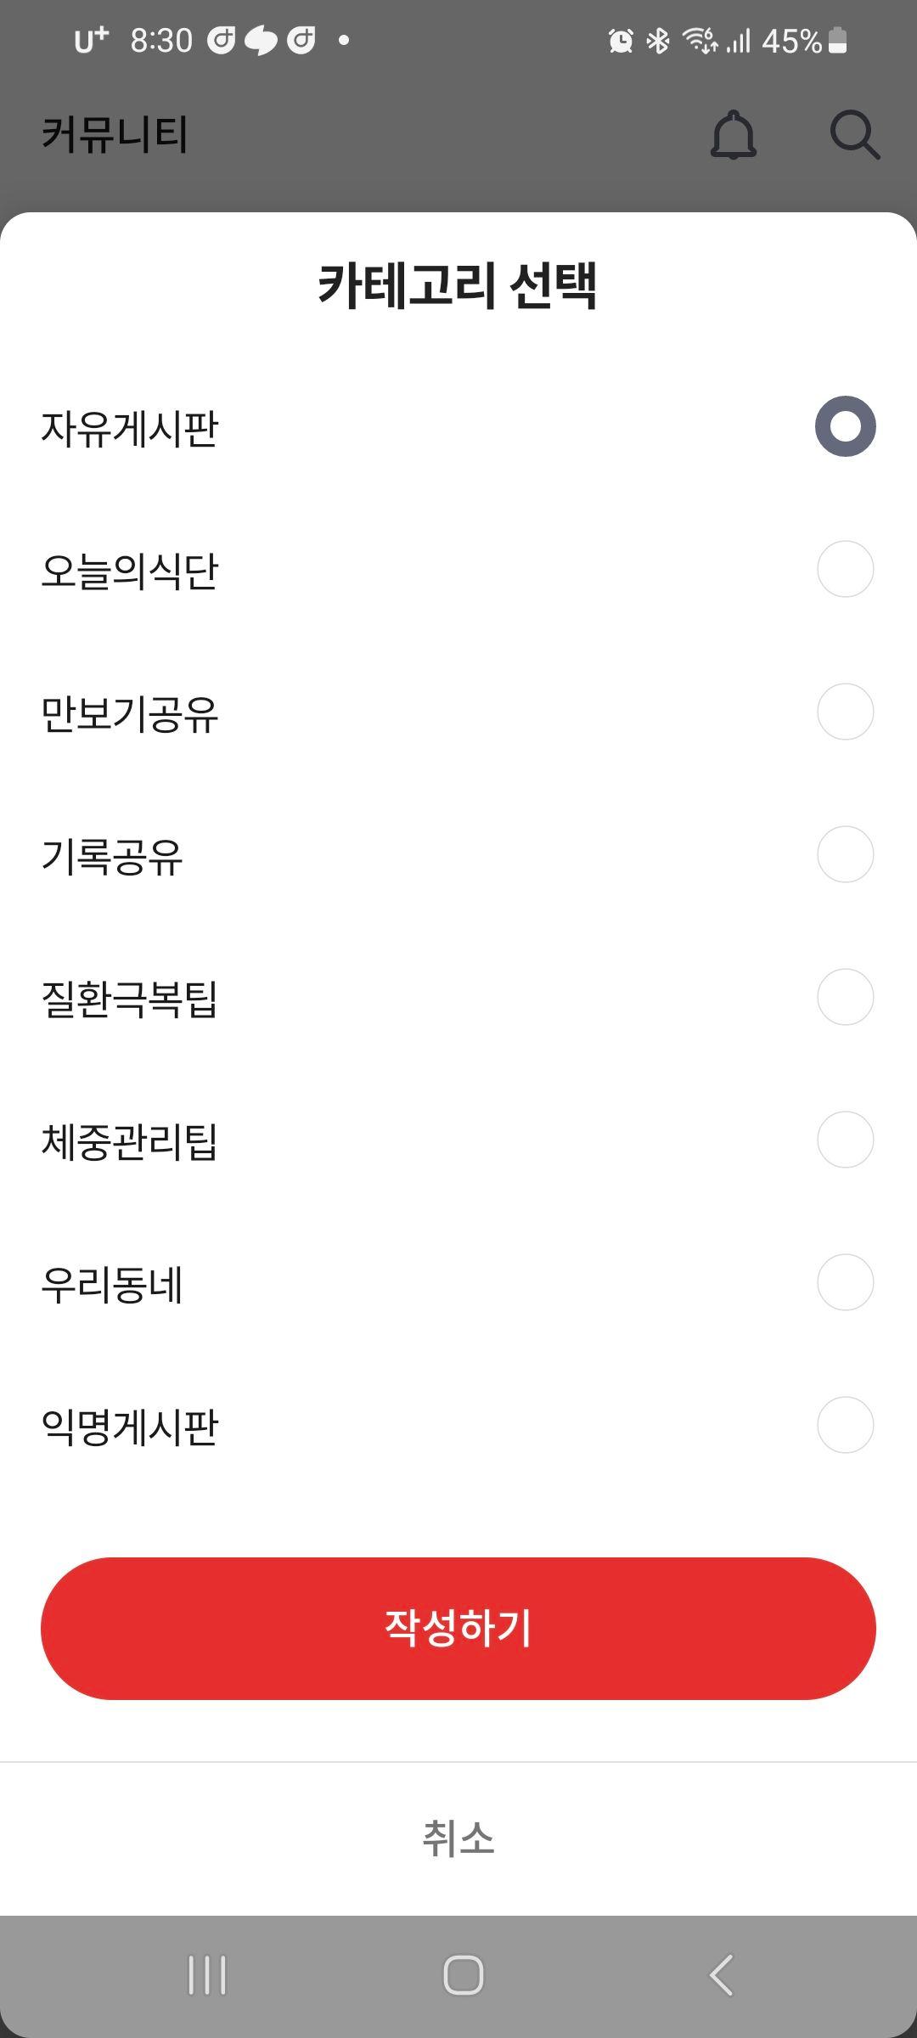Select the 만보기공유 radio button
Screen dimensions: 917x2038
point(846,712)
